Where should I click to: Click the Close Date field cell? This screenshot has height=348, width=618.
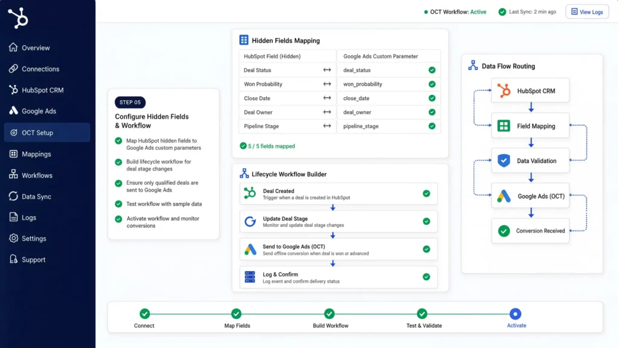pos(287,98)
